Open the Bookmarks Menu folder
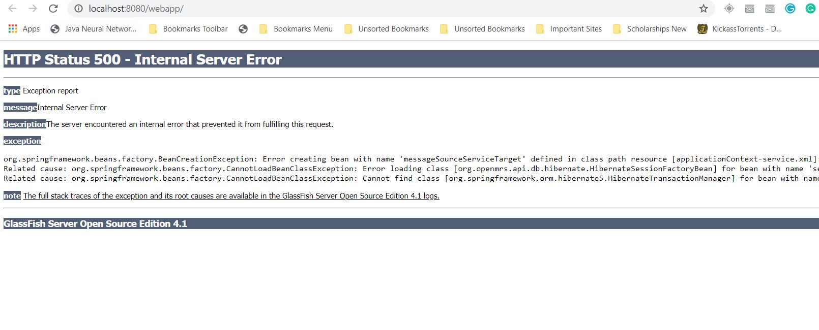The image size is (819, 330). click(x=296, y=29)
